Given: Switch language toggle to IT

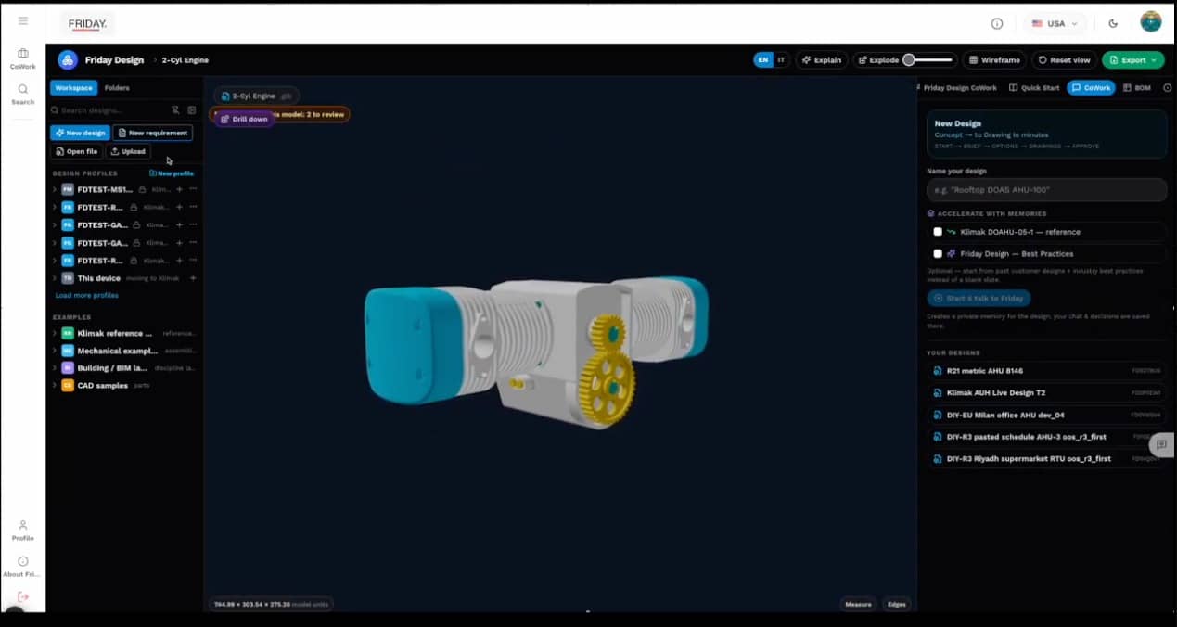Looking at the screenshot, I should (x=781, y=60).
